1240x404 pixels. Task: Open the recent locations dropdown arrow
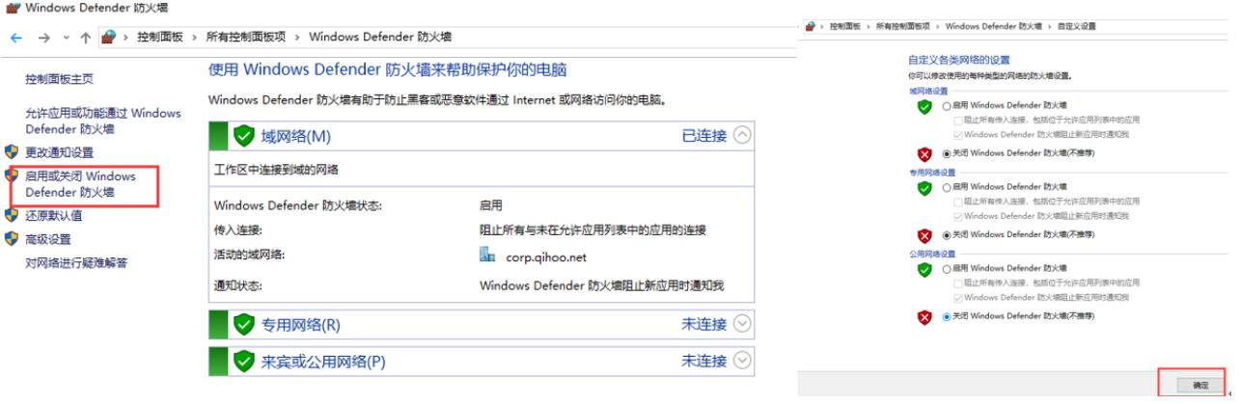click(66, 38)
